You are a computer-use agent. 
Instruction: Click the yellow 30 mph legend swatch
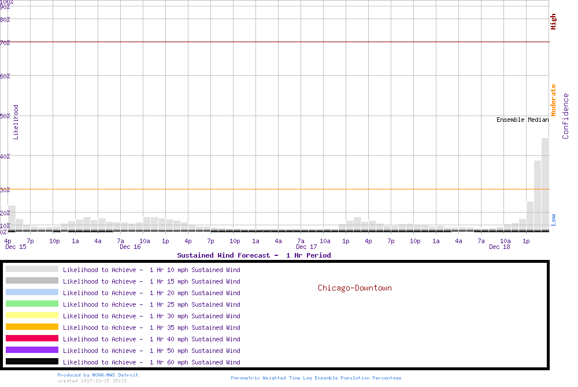coord(32,315)
